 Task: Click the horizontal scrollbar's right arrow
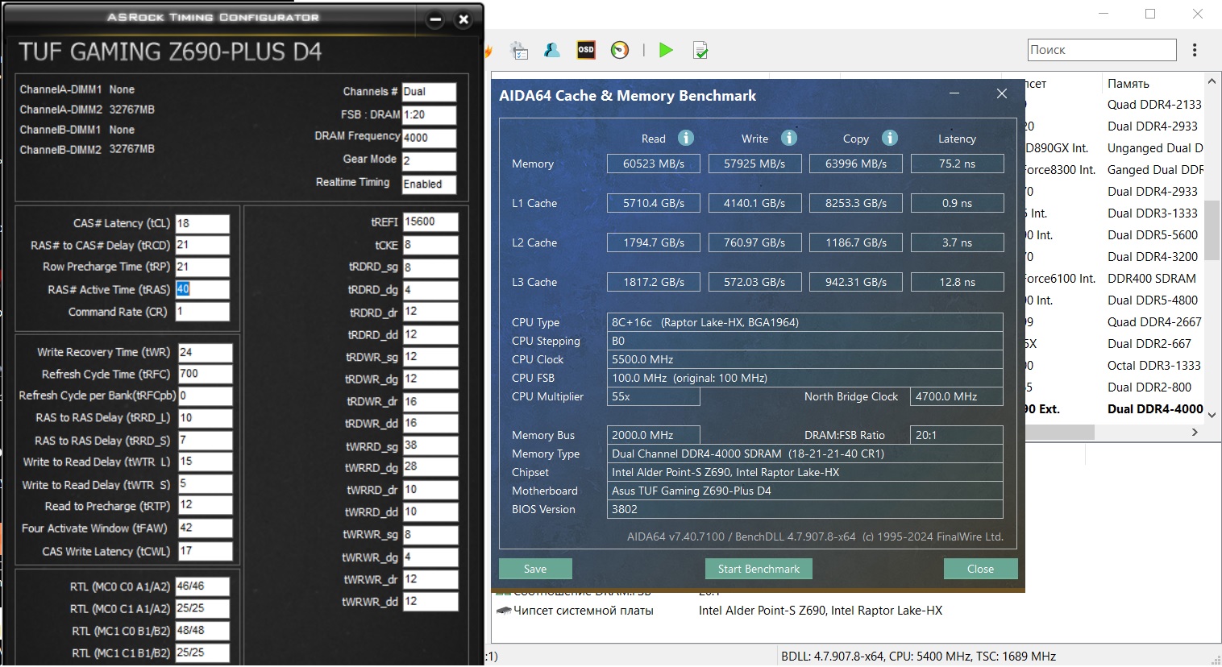[1195, 433]
